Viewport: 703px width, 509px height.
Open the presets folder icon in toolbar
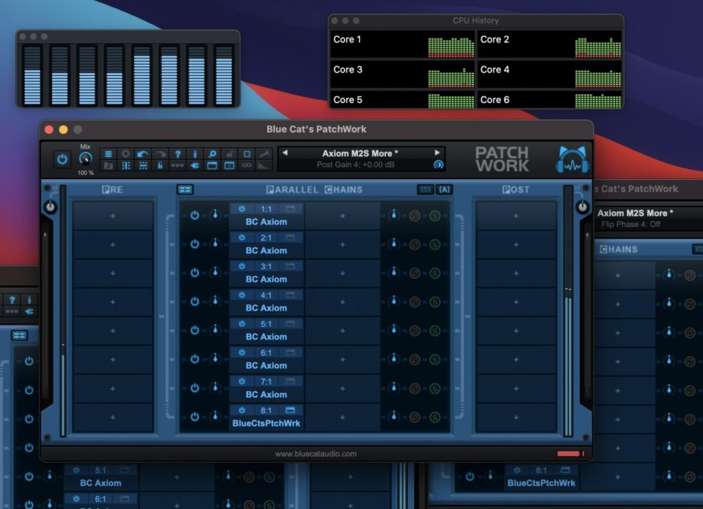(x=108, y=165)
